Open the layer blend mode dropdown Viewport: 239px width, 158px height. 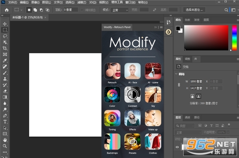pos(188,133)
